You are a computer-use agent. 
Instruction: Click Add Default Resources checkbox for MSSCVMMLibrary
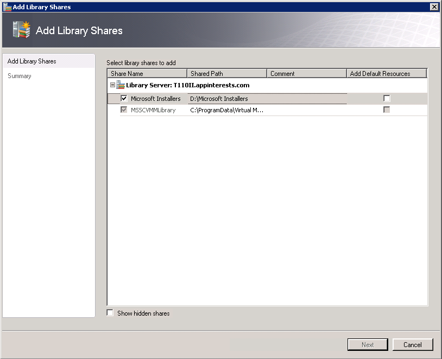[x=387, y=110]
